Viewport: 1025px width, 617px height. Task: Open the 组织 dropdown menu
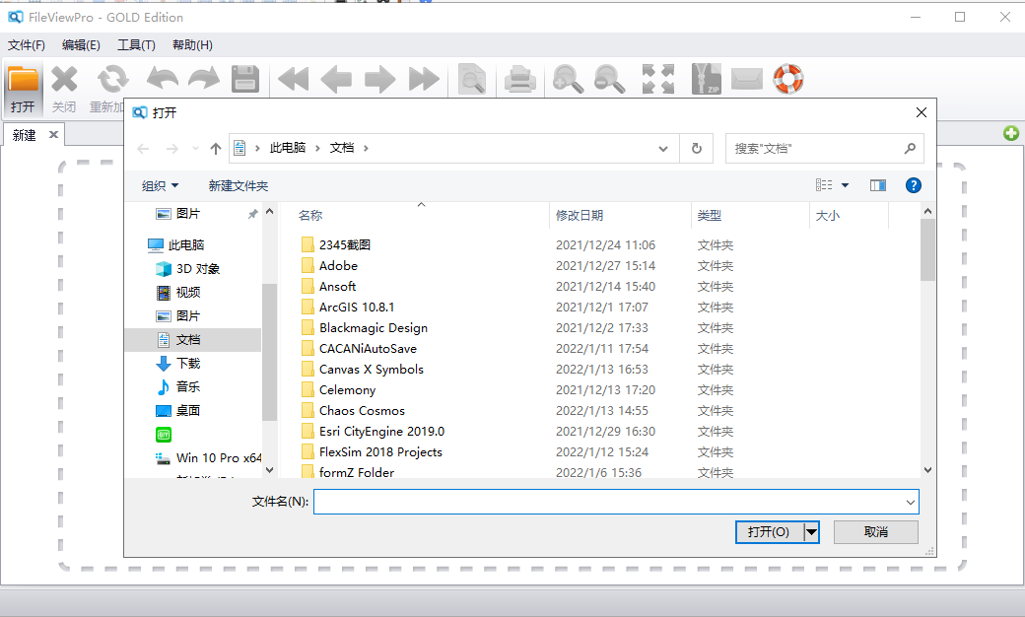point(160,185)
